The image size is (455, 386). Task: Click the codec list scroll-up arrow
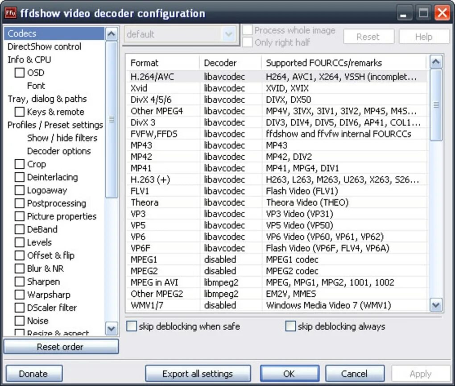click(436, 62)
